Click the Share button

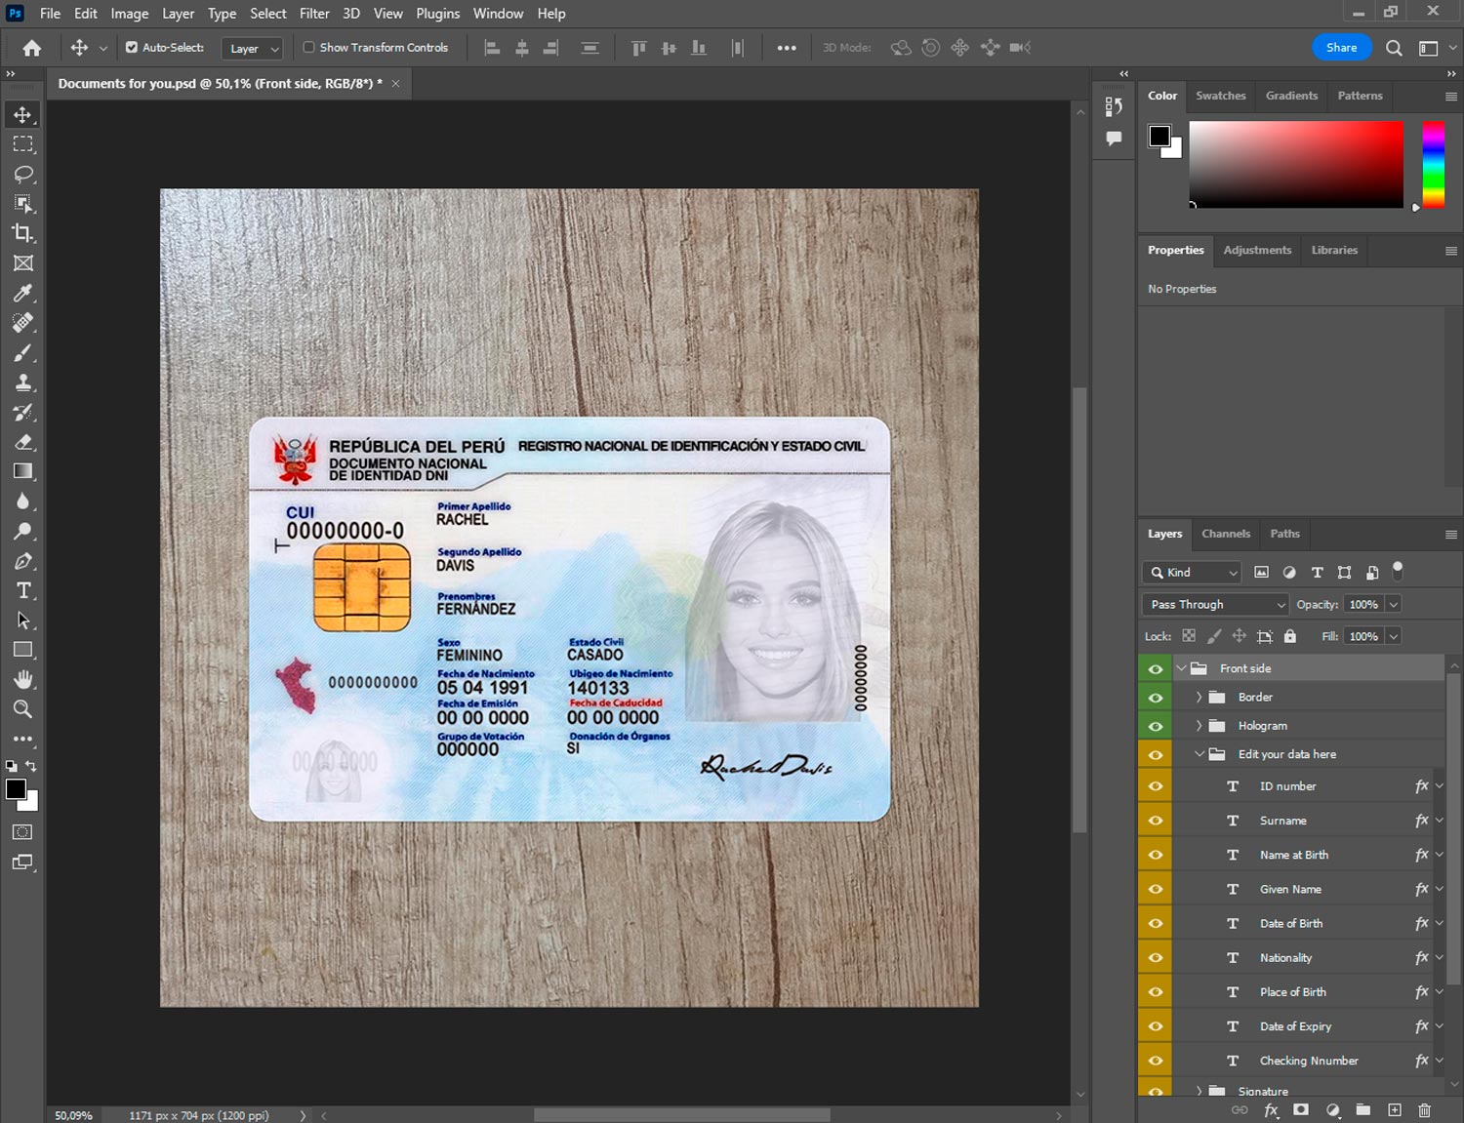click(1341, 48)
